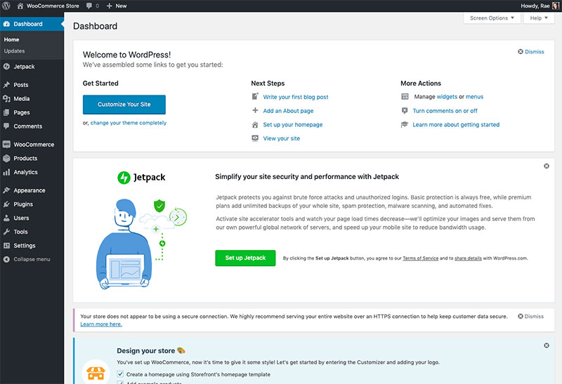
Task: Click the Jetpack illustration of person with laptop
Action: pyautogui.click(x=141, y=243)
